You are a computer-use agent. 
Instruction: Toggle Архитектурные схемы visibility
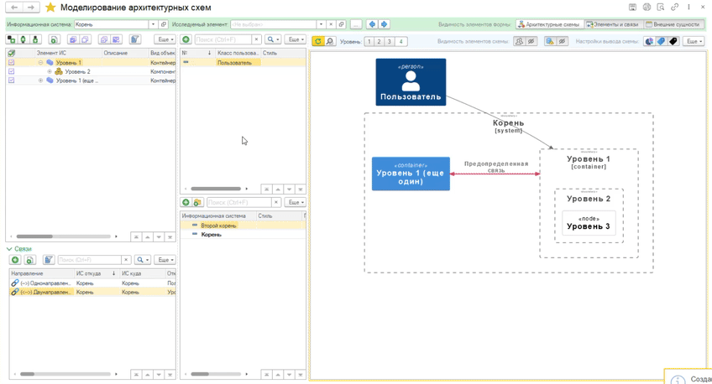pyautogui.click(x=549, y=24)
